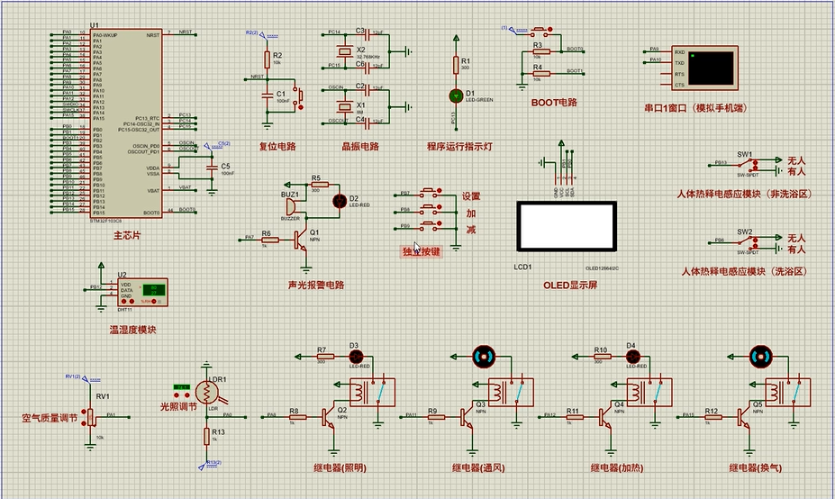Viewport: 835px width, 499px height.
Task: Select the LDR1 photoresistor symbol
Action: (206, 393)
